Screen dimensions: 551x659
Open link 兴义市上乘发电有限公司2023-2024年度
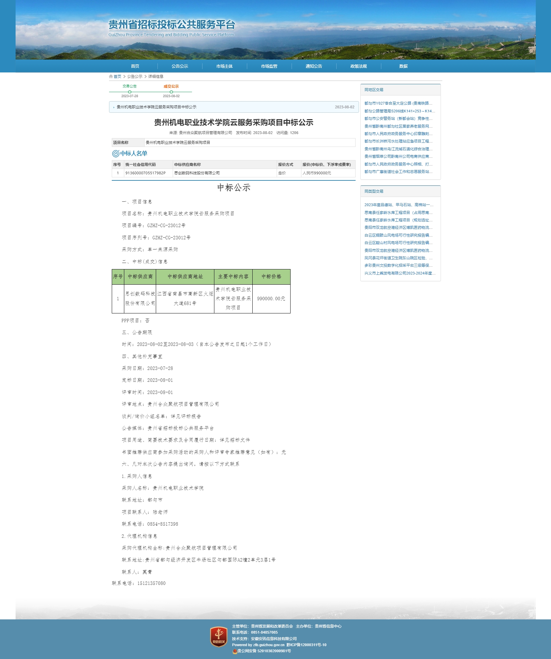(400, 273)
